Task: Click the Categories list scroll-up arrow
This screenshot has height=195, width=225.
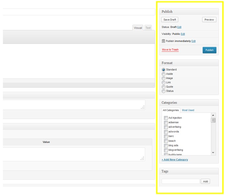Action: tap(213, 115)
